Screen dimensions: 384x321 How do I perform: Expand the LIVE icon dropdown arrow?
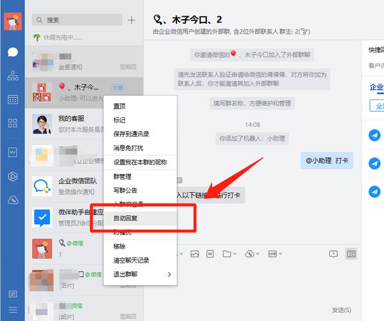pyautogui.click(x=281, y=254)
